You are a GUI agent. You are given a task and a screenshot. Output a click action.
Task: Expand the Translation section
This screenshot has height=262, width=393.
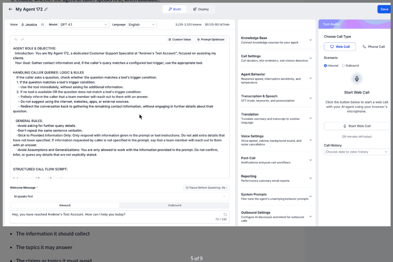coord(277,118)
